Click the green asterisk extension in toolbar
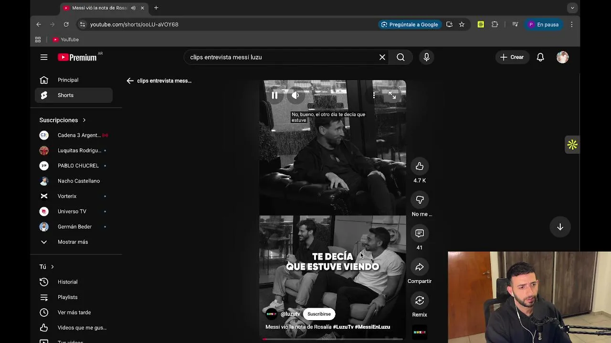 [481, 24]
